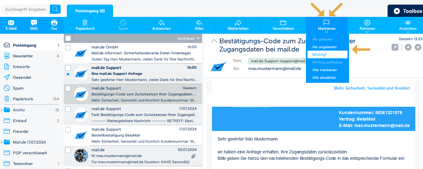Click the sender chip mail.de Support
The image size is (423, 169).
[x=277, y=61]
